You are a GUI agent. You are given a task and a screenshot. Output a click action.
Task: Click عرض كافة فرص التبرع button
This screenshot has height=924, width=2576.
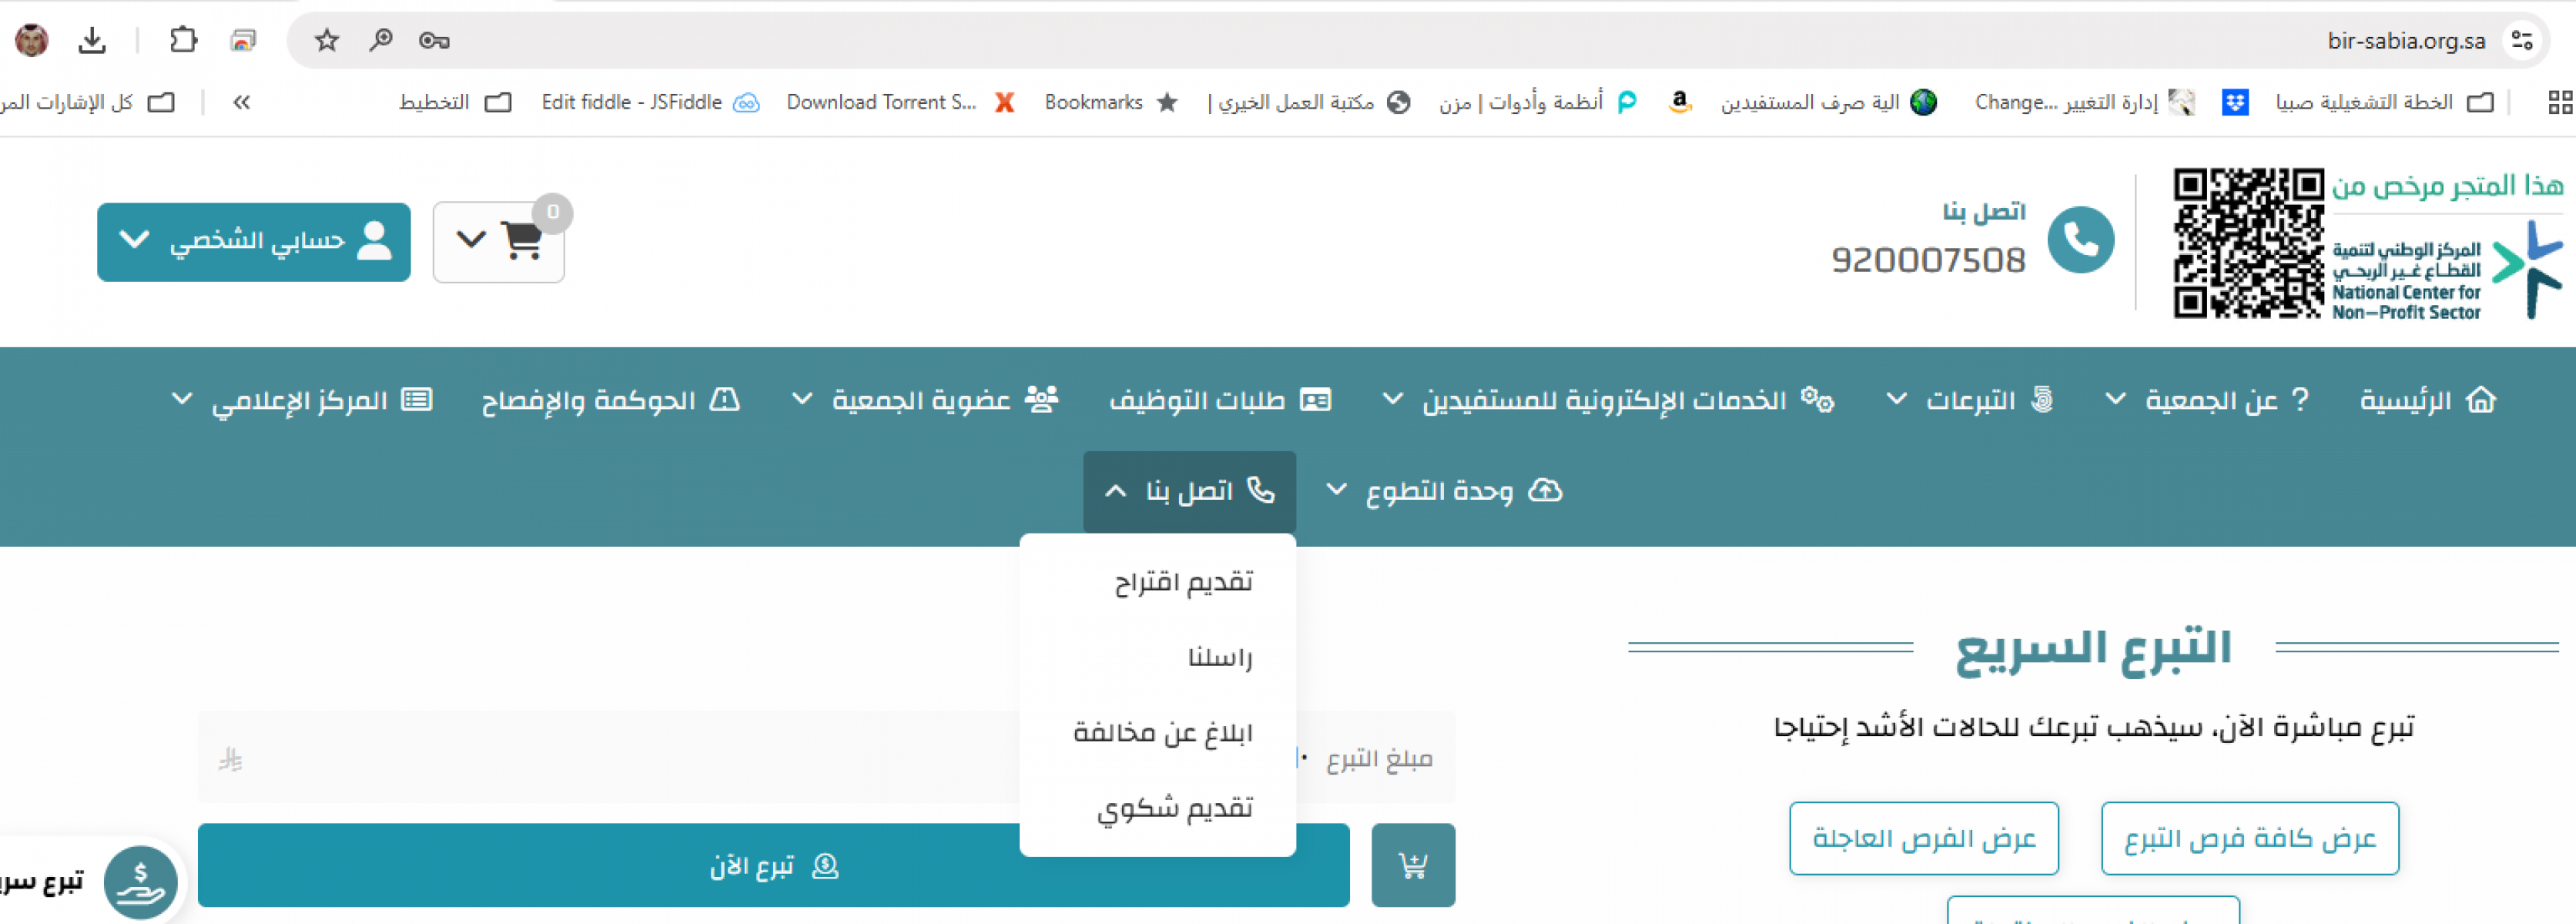pyautogui.click(x=2249, y=838)
